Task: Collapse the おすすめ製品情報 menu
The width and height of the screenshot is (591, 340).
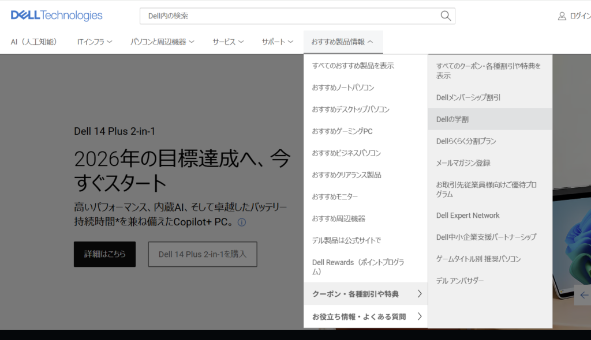Action: pyautogui.click(x=343, y=41)
